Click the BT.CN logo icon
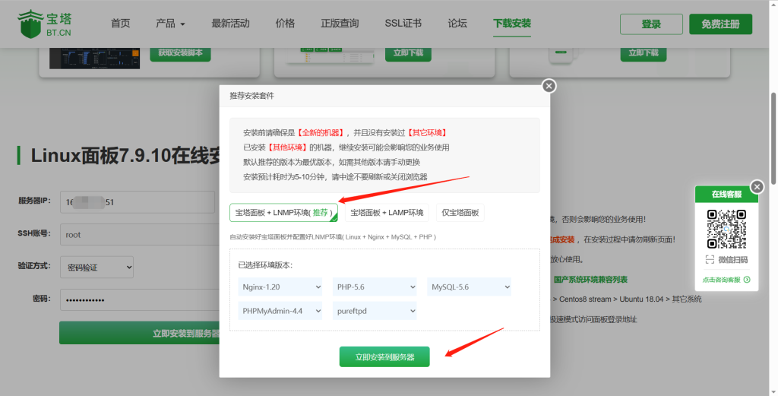The height and width of the screenshot is (396, 778). (x=30, y=24)
